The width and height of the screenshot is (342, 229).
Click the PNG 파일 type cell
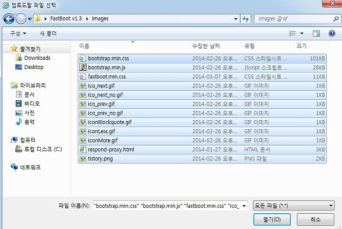click(256, 159)
